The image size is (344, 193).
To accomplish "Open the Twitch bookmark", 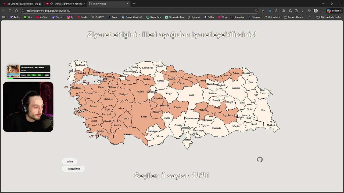I will coord(15,17).
